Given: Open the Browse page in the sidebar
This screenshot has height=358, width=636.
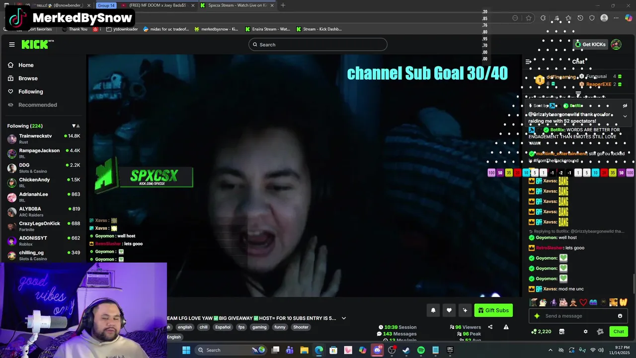Looking at the screenshot, I should click(x=28, y=79).
